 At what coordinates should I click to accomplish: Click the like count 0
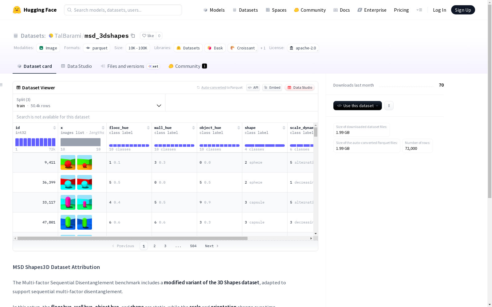(x=159, y=36)
